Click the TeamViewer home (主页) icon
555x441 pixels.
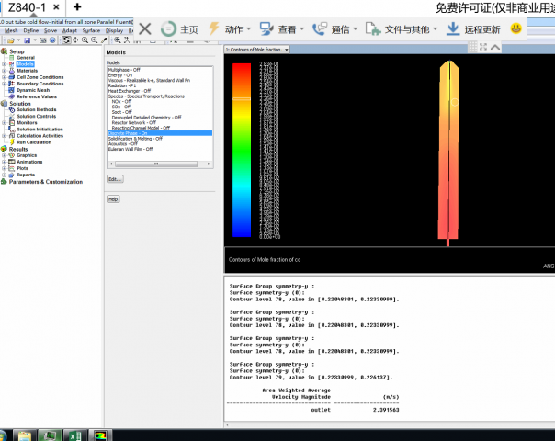(168, 29)
